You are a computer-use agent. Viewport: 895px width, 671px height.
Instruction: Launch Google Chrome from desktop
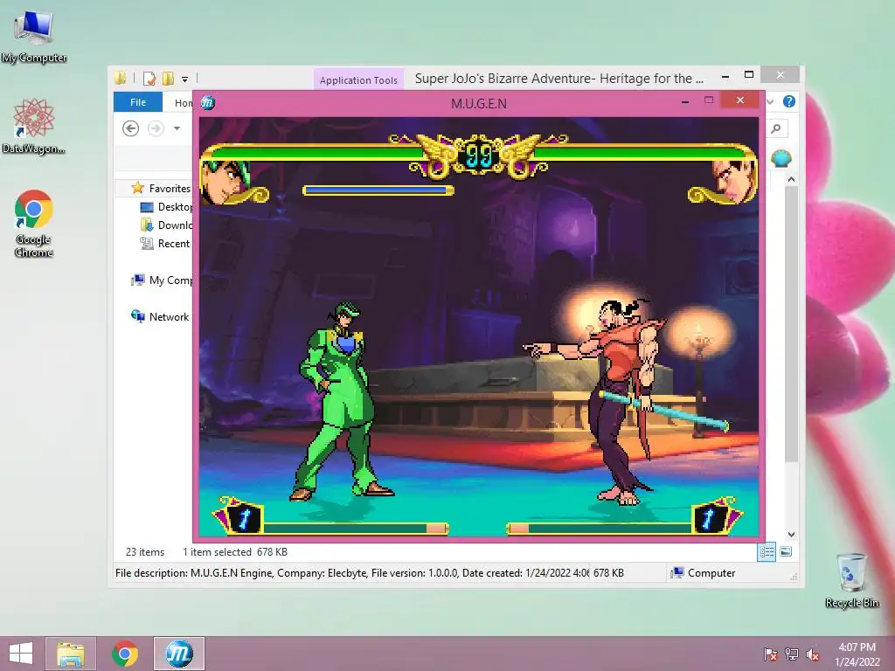coord(34,224)
